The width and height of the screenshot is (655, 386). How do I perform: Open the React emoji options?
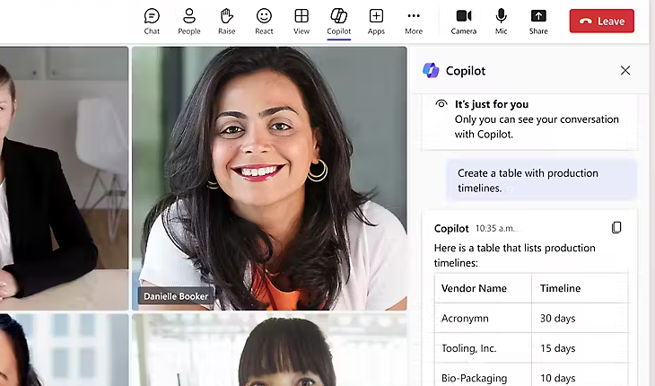point(264,21)
